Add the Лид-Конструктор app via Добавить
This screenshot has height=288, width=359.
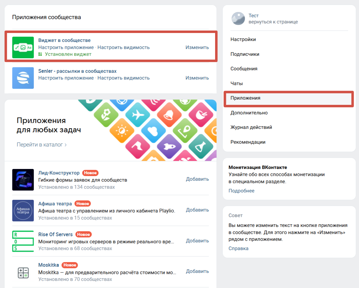tap(197, 179)
